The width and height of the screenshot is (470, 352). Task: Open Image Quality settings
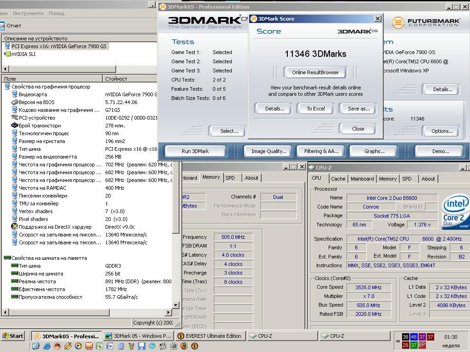pyautogui.click(x=269, y=151)
